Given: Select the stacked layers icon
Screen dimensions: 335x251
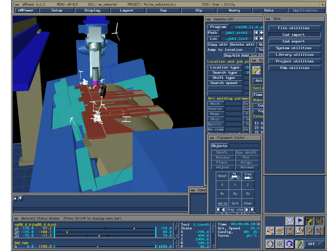Looking at the screenshot, I should point(280,231).
